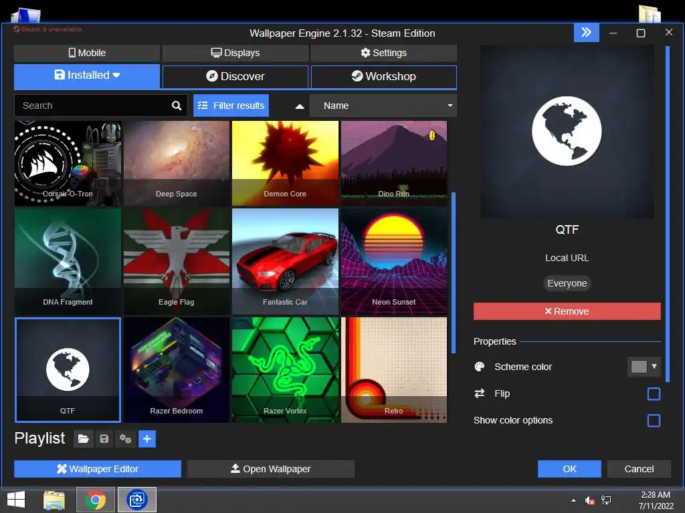Enable the Flip checkbox
The image size is (685, 513).
[x=654, y=394]
